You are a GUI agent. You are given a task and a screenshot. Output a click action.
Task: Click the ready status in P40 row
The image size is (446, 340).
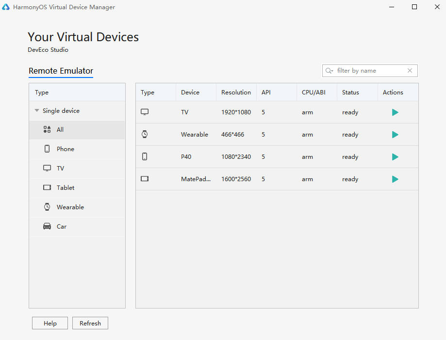350,157
